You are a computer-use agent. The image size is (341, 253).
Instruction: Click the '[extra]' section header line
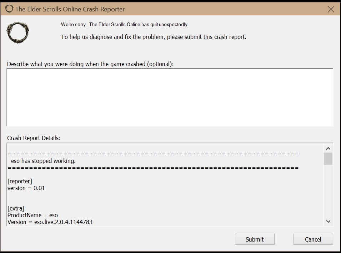(16, 208)
